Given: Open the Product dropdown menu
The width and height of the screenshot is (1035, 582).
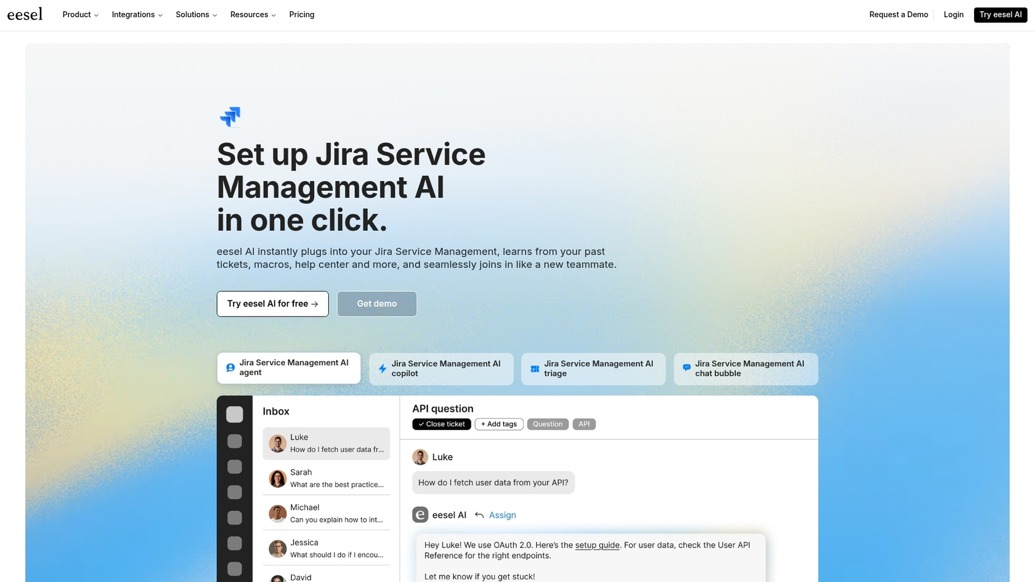Looking at the screenshot, I should coord(79,14).
